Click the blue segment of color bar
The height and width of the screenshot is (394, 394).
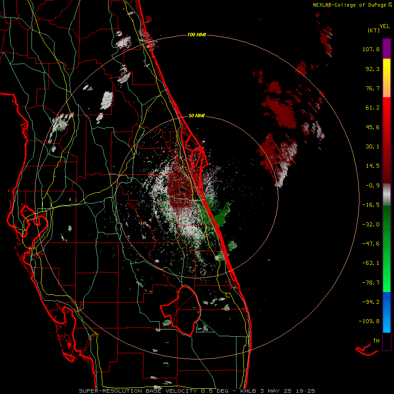(x=387, y=312)
